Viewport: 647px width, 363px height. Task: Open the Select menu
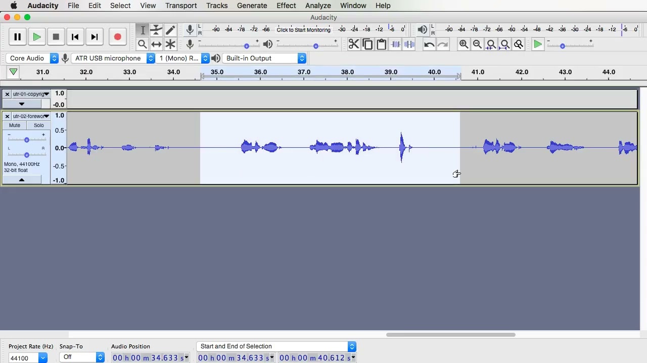[120, 6]
